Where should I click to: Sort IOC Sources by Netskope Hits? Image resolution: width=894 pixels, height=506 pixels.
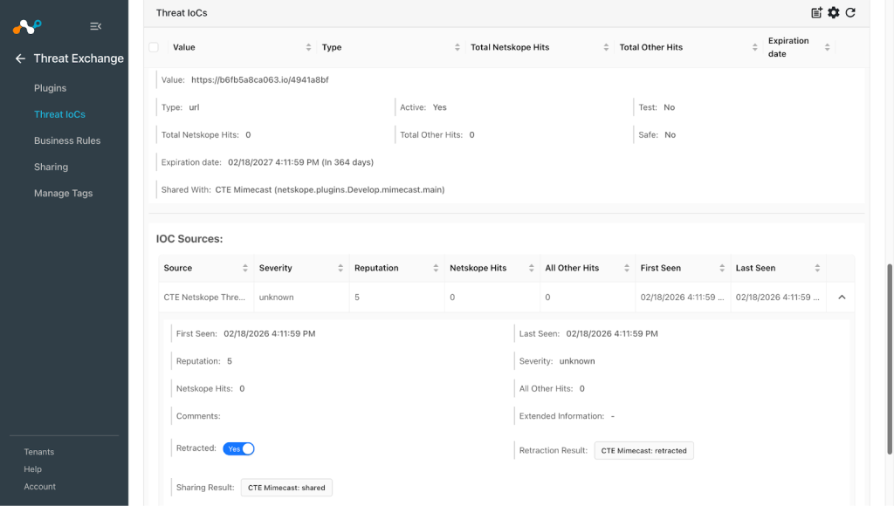coord(532,268)
